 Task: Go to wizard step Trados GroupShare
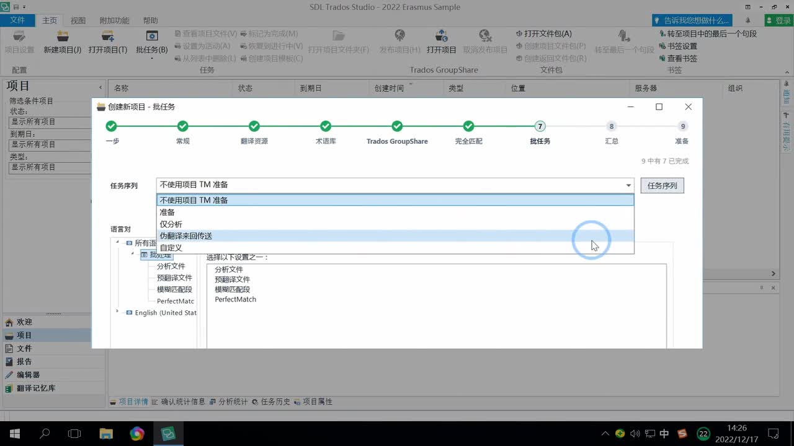click(x=397, y=133)
